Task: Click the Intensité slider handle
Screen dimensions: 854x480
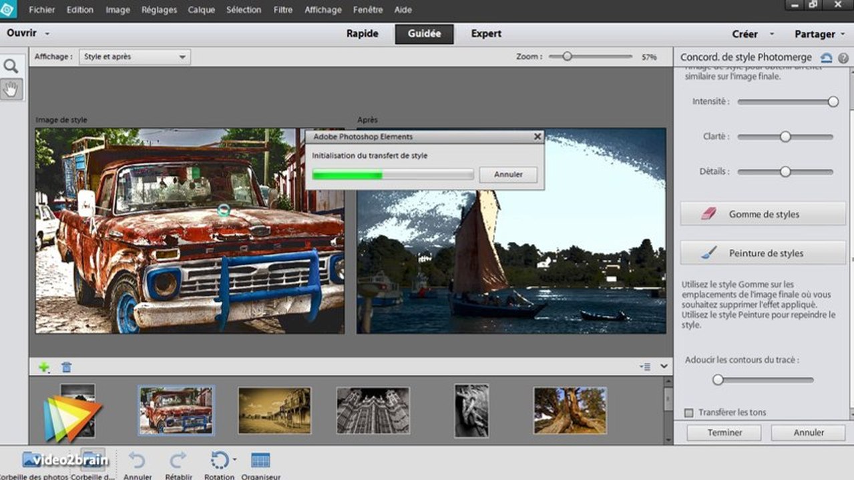Action: 833,101
